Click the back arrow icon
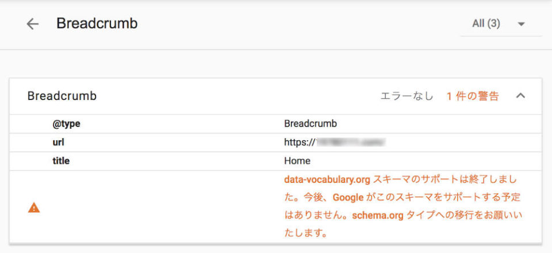The width and height of the screenshot is (552, 253). pos(32,24)
